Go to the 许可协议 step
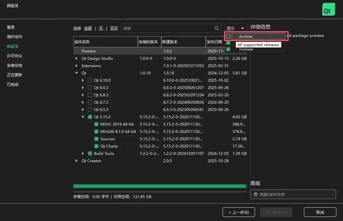 [14, 56]
